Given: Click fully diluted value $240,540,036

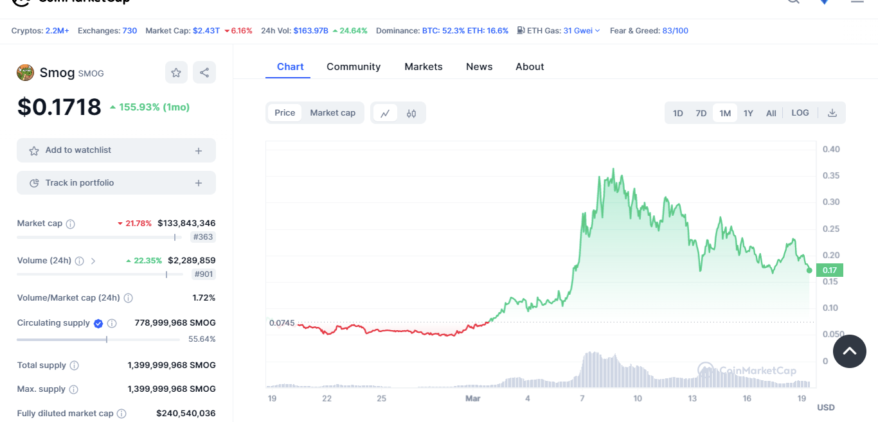Looking at the screenshot, I should [186, 414].
